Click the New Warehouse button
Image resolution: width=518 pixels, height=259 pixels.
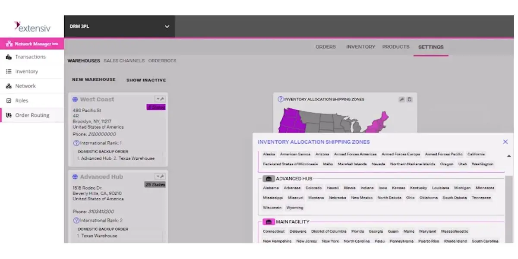[x=94, y=79]
